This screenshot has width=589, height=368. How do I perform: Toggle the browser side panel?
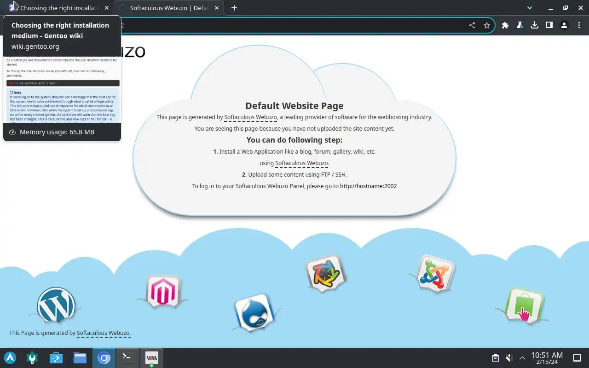549,25
